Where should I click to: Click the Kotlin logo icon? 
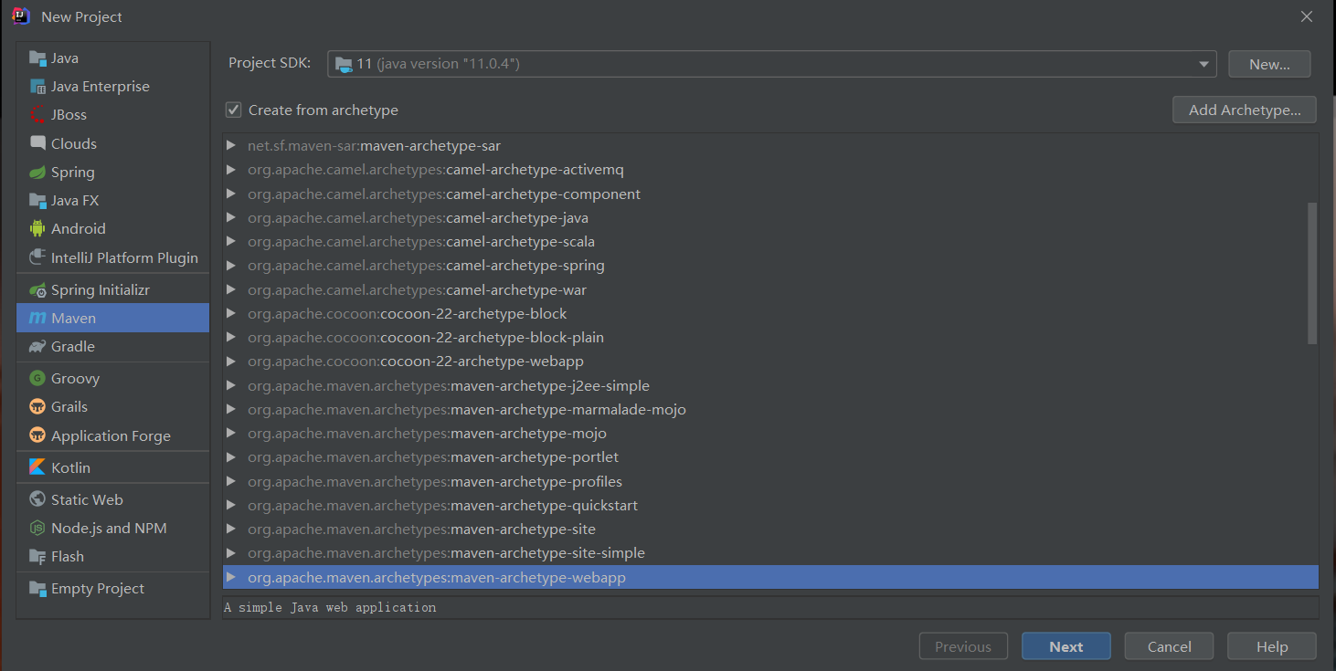click(37, 467)
